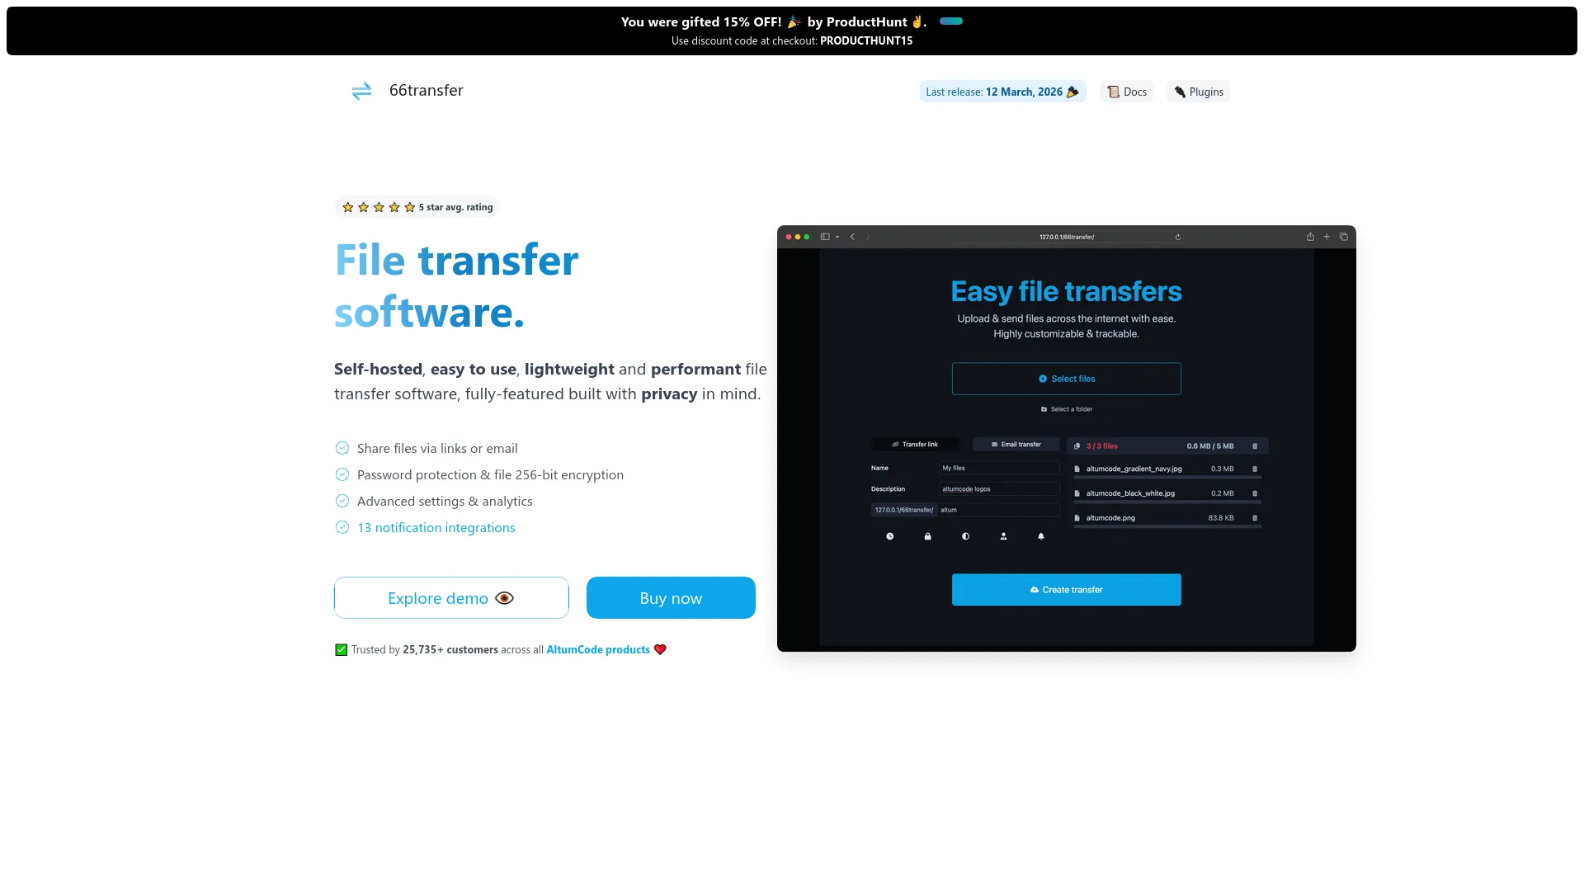The height and width of the screenshot is (891, 1584).
Task: Switch to the Email transfer tab in the screenshot
Action: click(x=1016, y=445)
